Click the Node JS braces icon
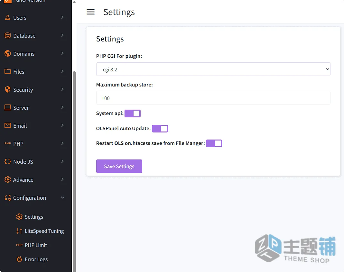The image size is (344, 272). click(x=8, y=161)
